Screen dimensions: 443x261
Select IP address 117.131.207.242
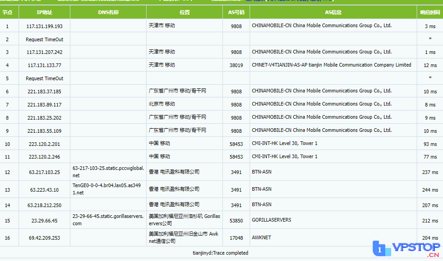point(44,52)
